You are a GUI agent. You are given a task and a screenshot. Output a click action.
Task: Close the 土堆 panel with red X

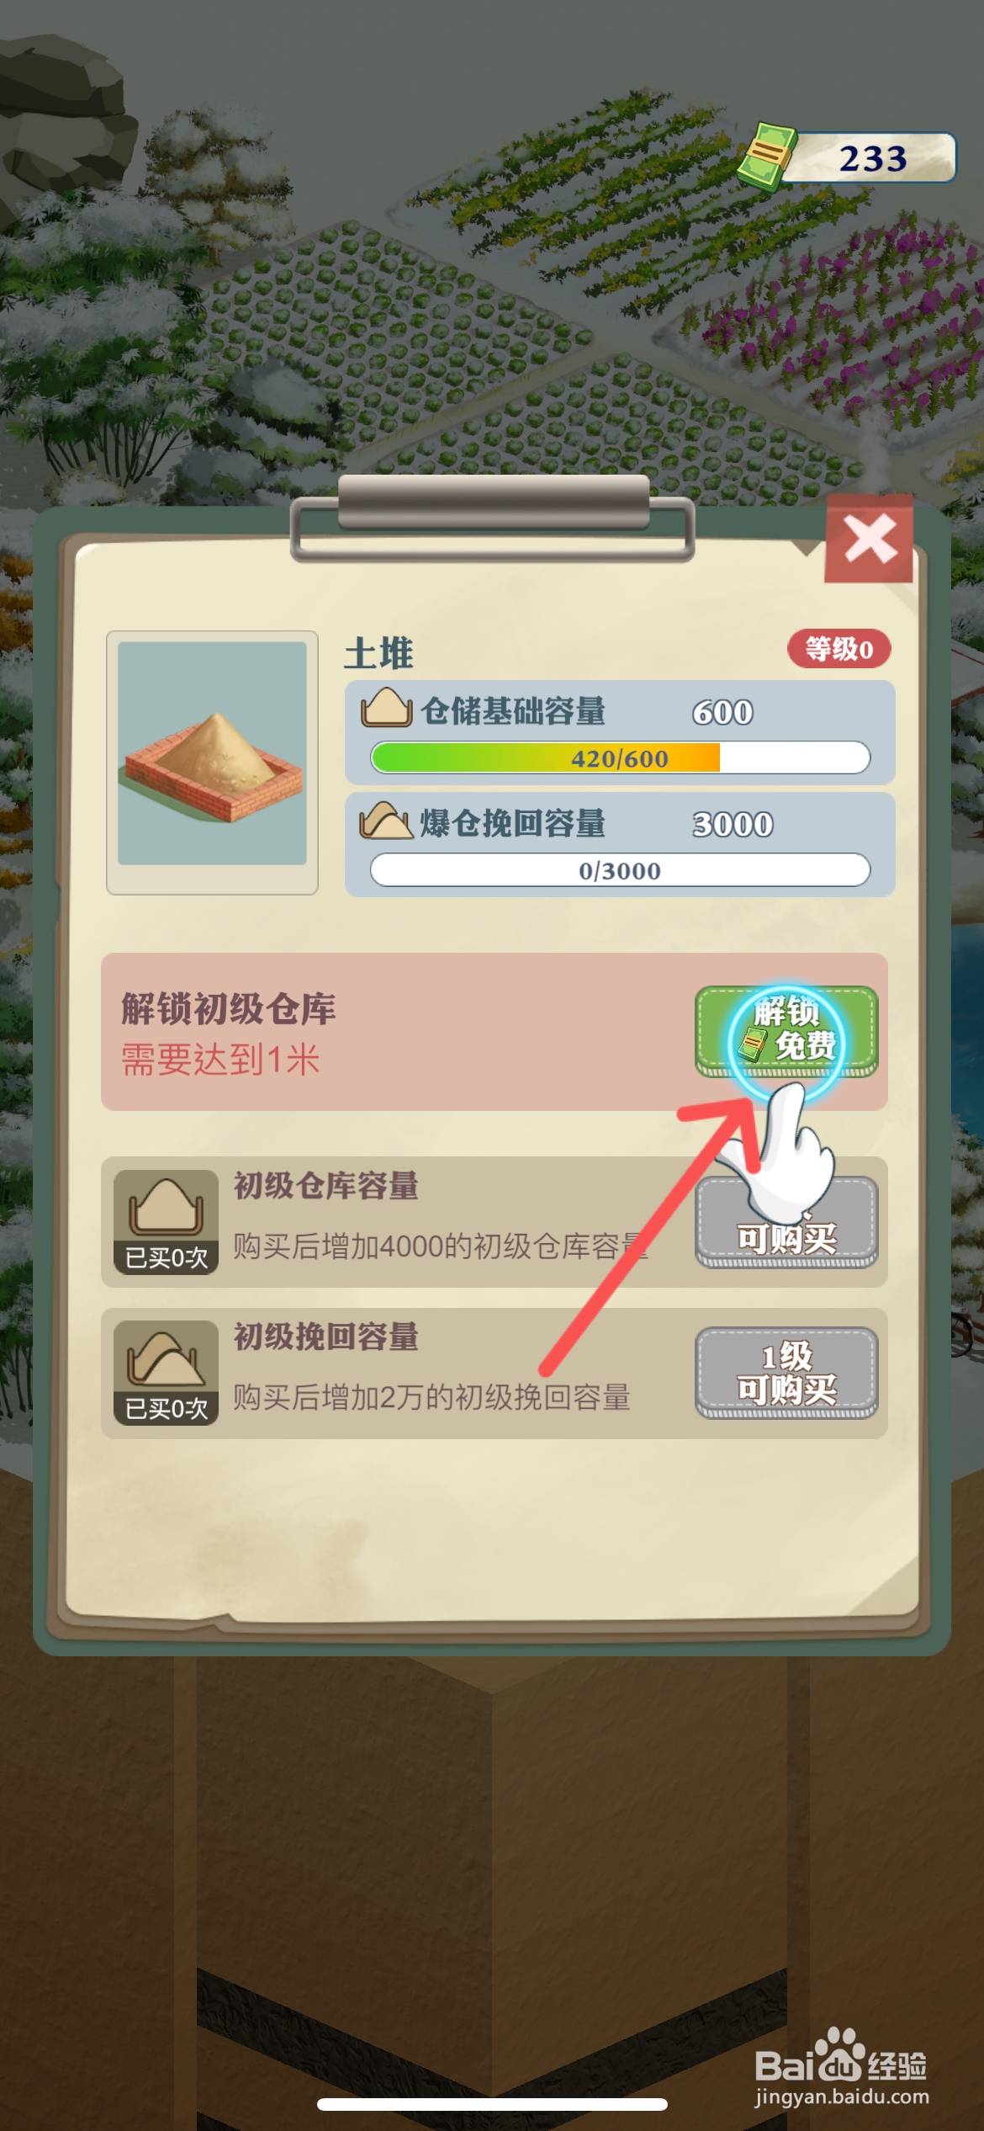(869, 539)
